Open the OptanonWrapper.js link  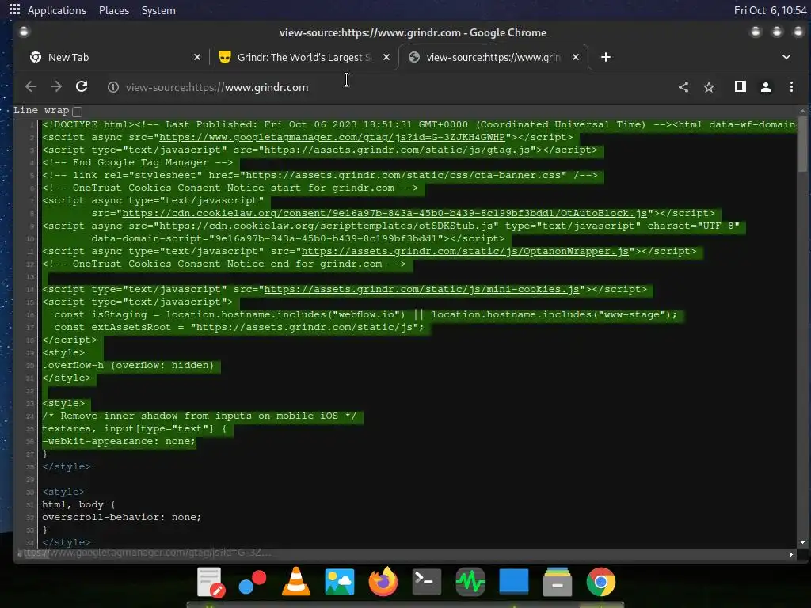pos(465,251)
